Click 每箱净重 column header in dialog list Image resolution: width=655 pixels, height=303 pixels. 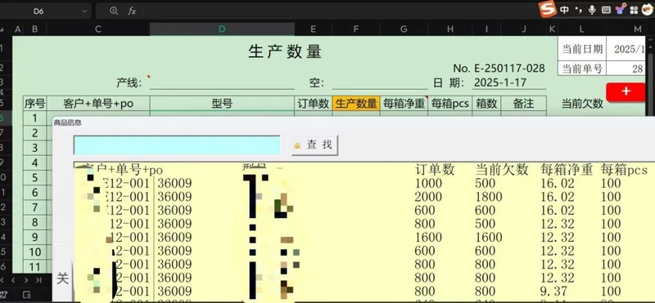(x=567, y=170)
